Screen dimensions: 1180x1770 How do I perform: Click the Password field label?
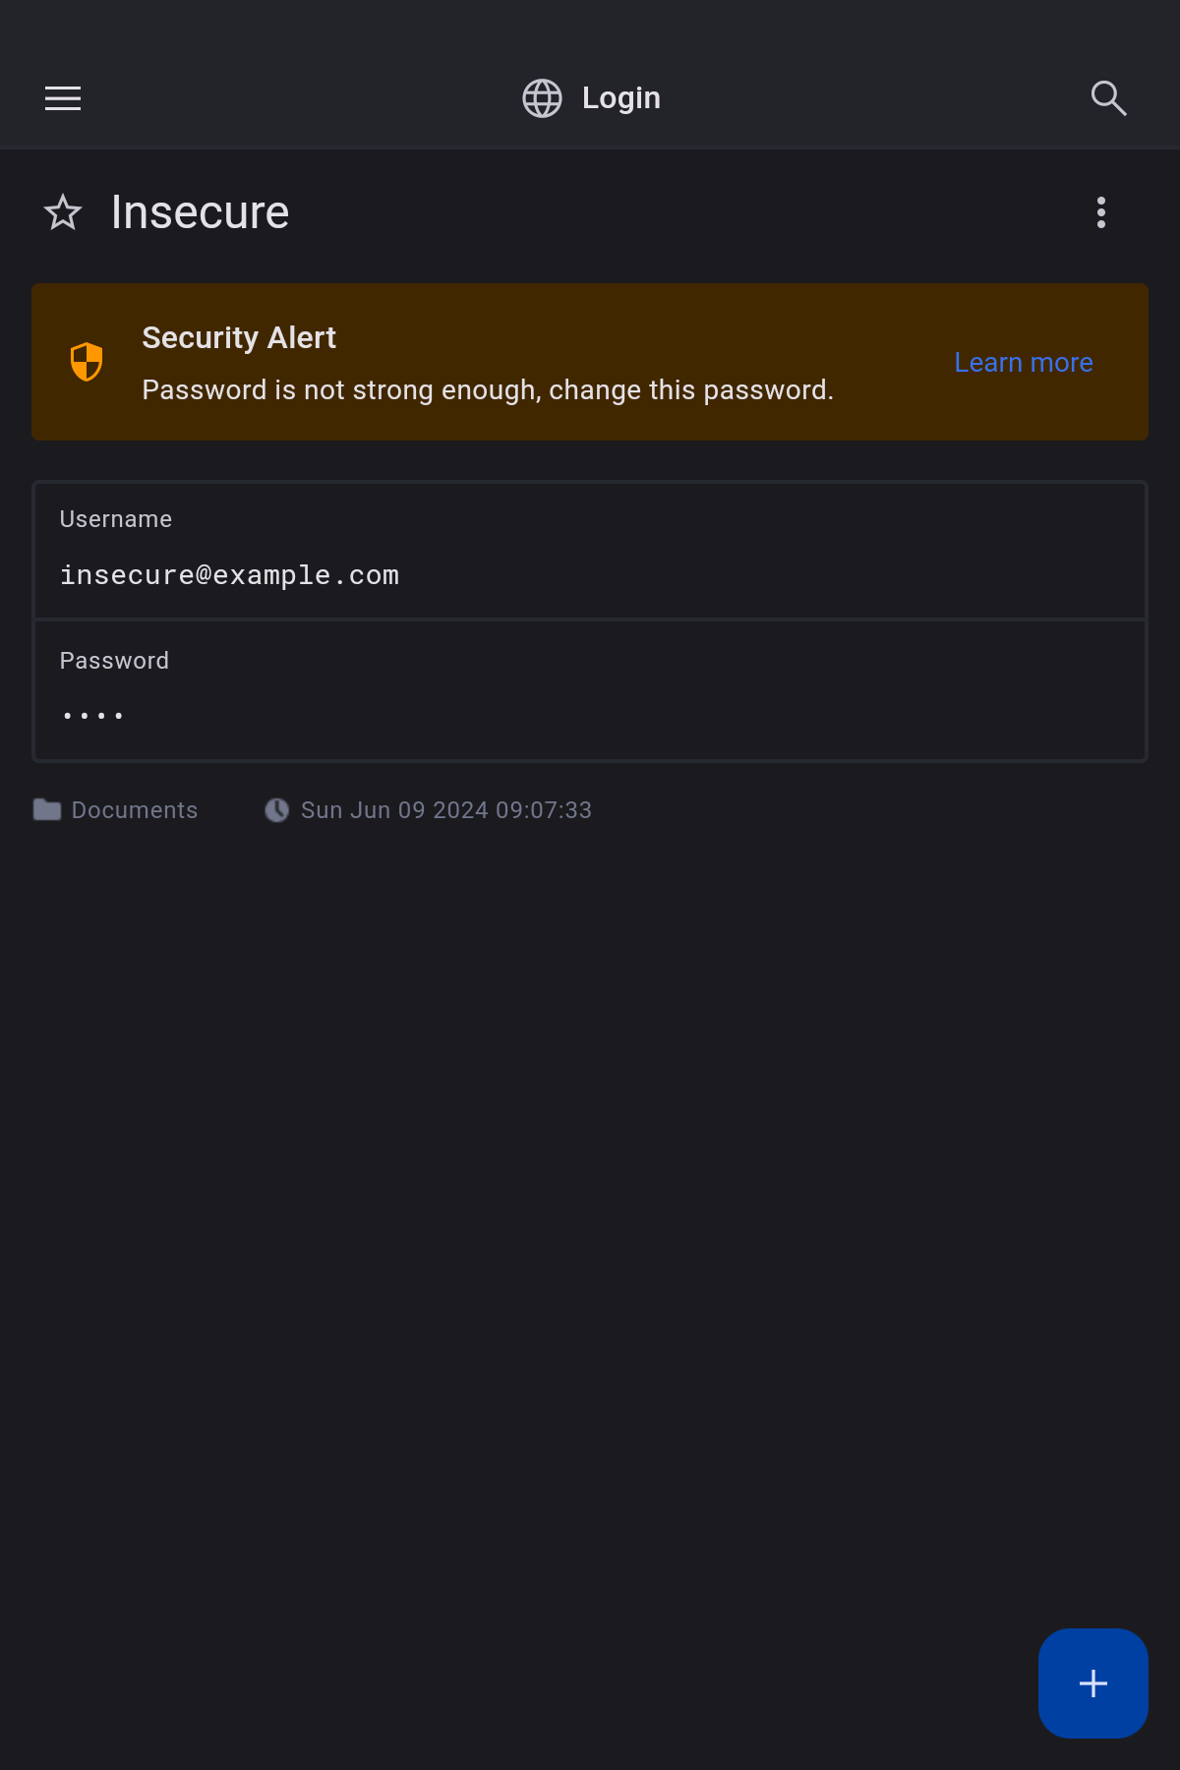tap(114, 661)
